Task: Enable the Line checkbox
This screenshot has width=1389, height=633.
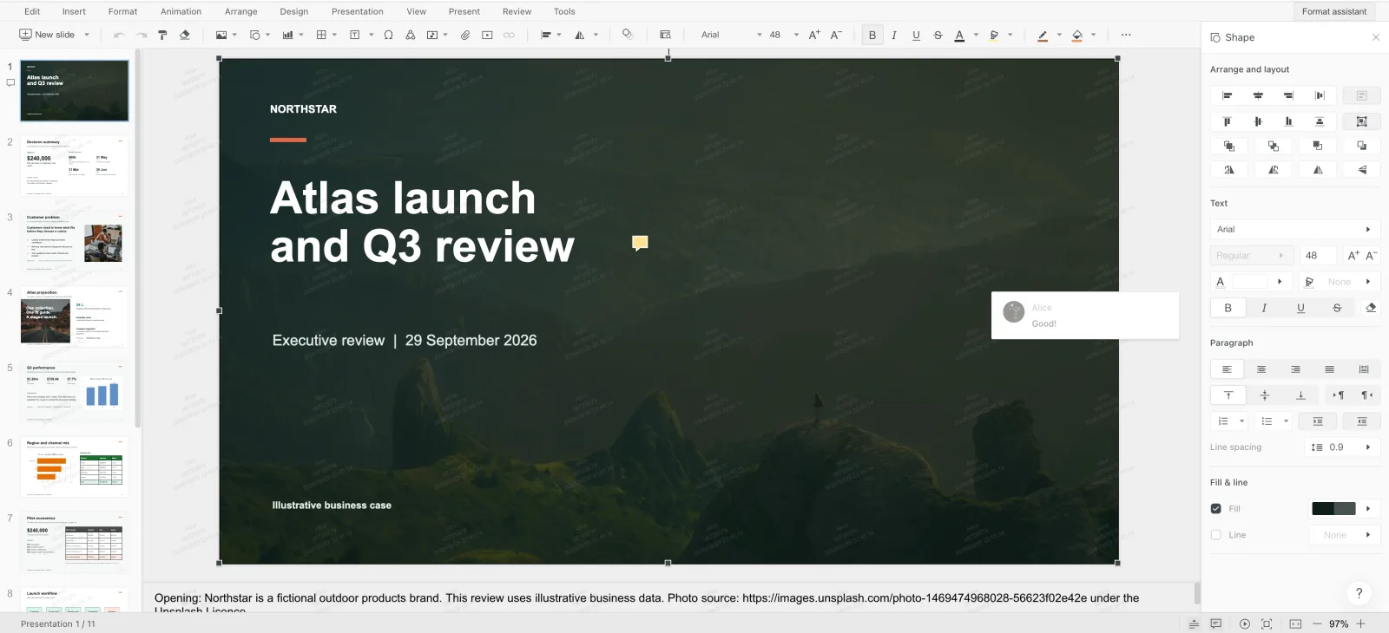Action: coord(1216,535)
